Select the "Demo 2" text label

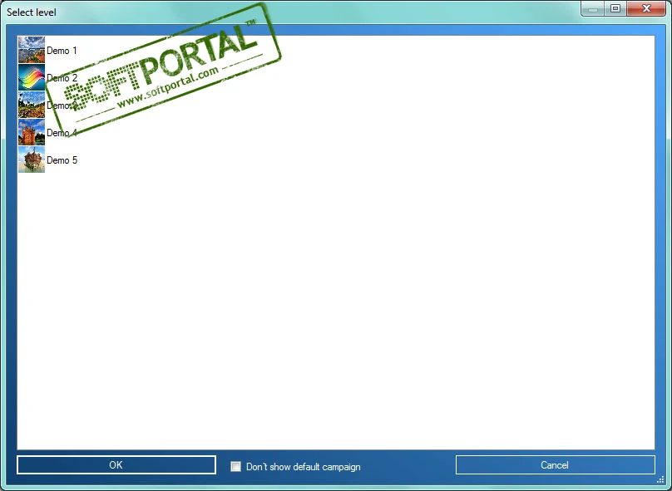(x=62, y=78)
